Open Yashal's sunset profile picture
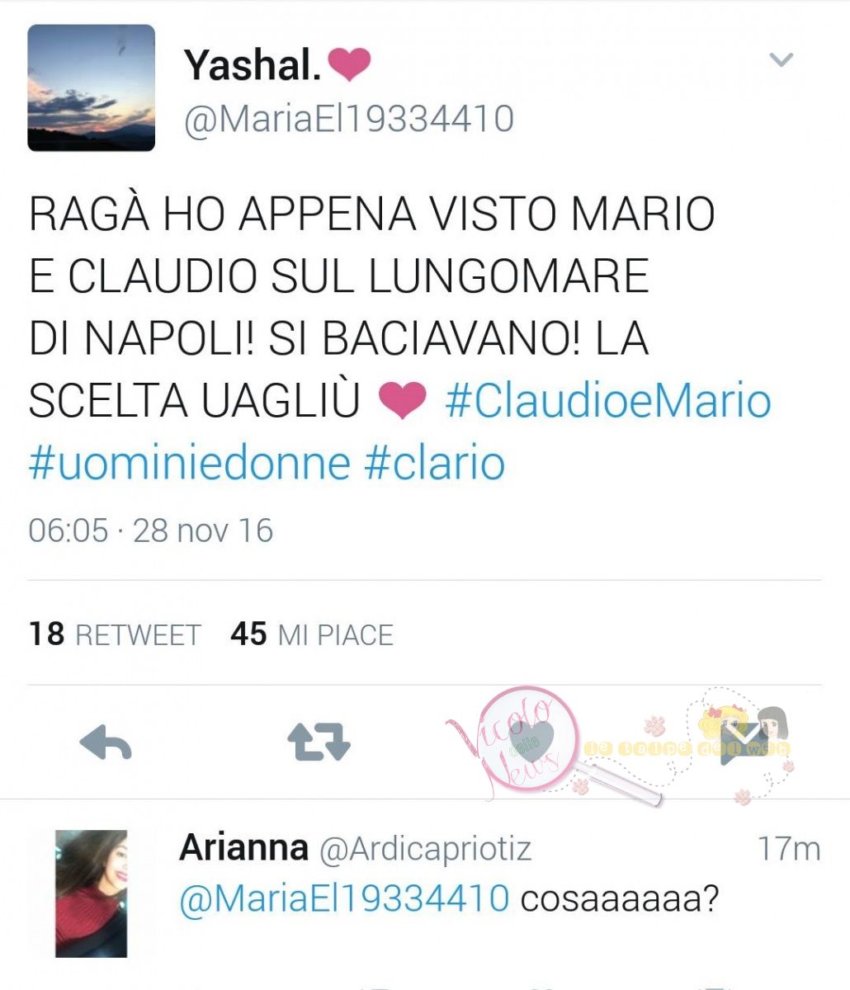This screenshot has height=990, width=850. [92, 87]
